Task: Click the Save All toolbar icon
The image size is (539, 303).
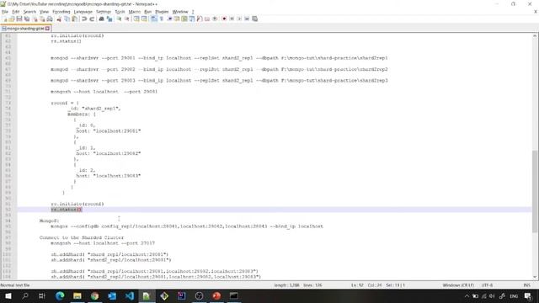Action: pos(27,19)
